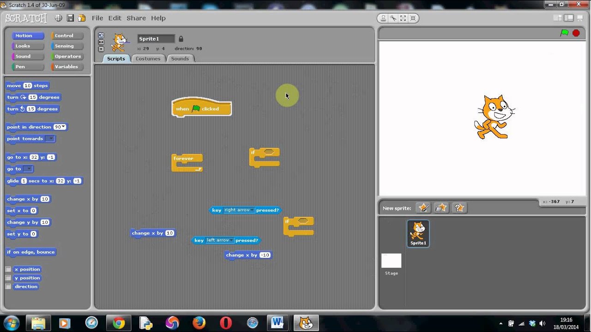Screen dimensions: 591x332
Task: Open point in direction 90 dropdown
Action: click(63, 127)
